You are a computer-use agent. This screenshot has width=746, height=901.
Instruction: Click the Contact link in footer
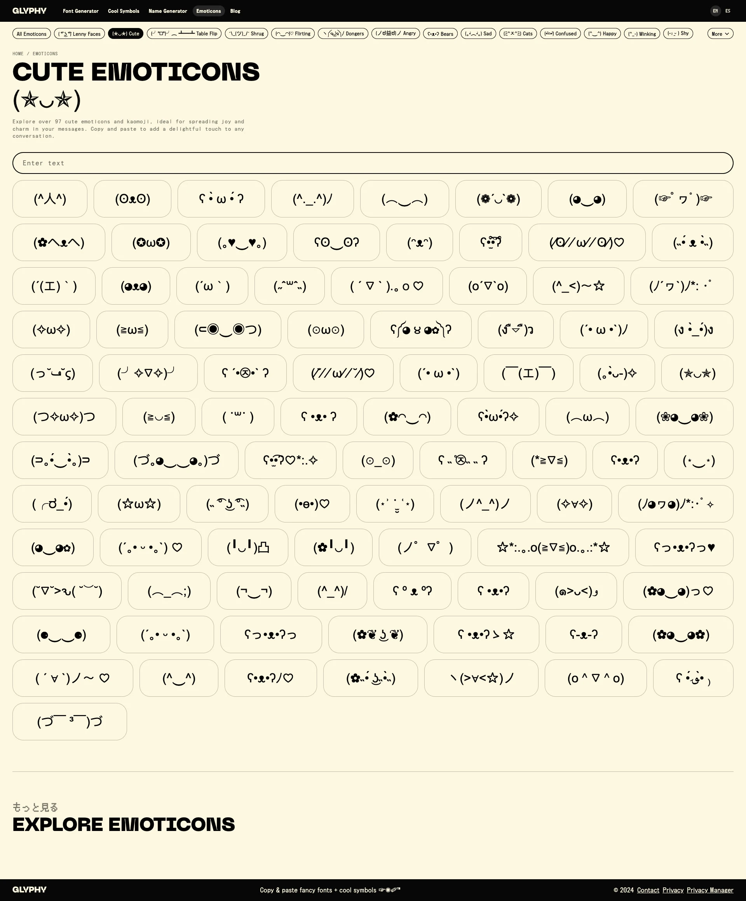coord(648,890)
